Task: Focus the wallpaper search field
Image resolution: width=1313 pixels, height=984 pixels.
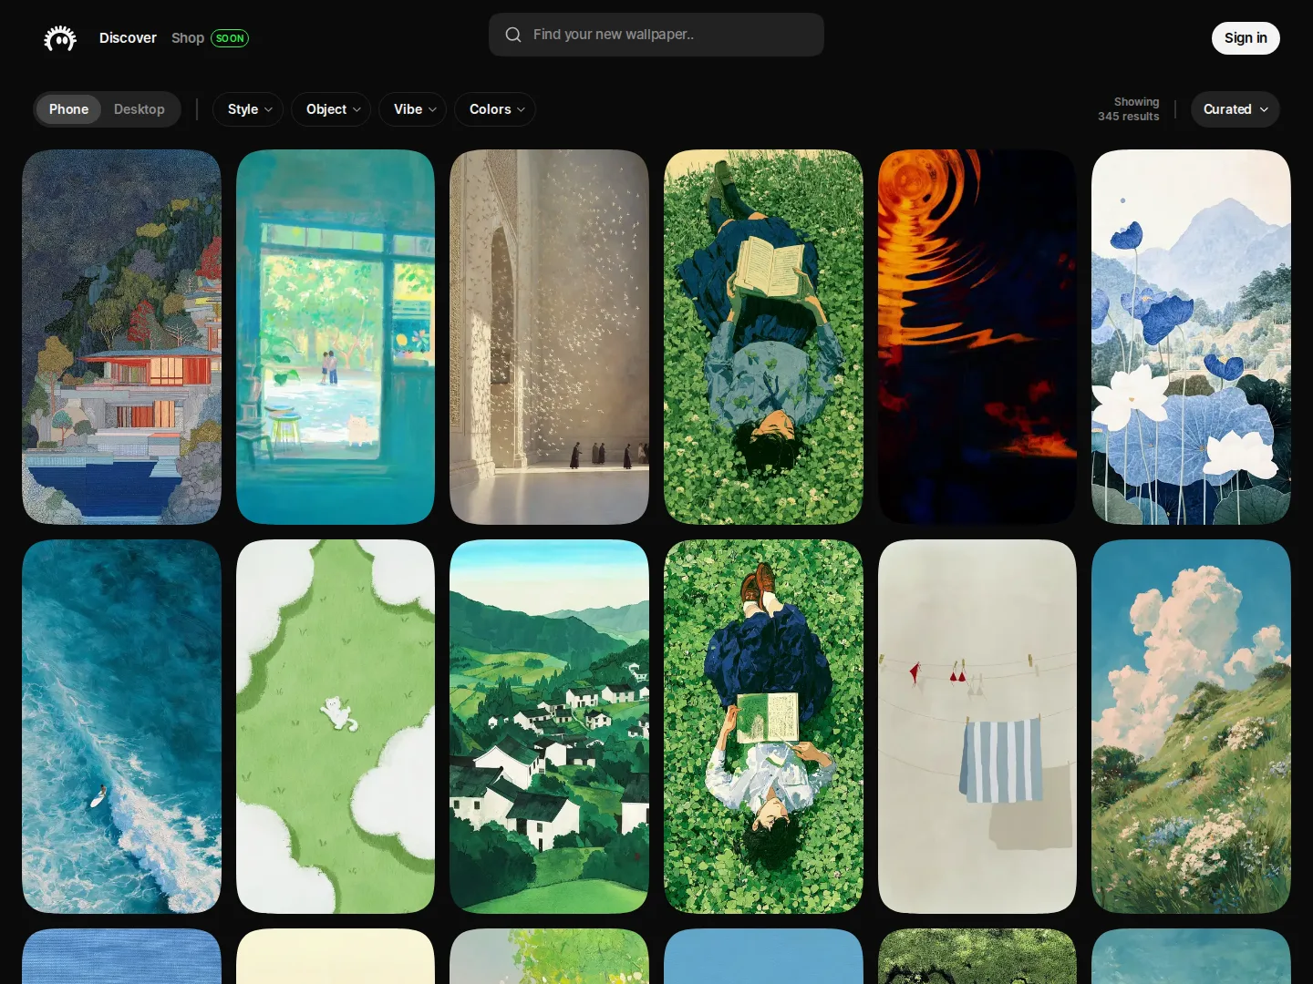Action: coord(656,35)
